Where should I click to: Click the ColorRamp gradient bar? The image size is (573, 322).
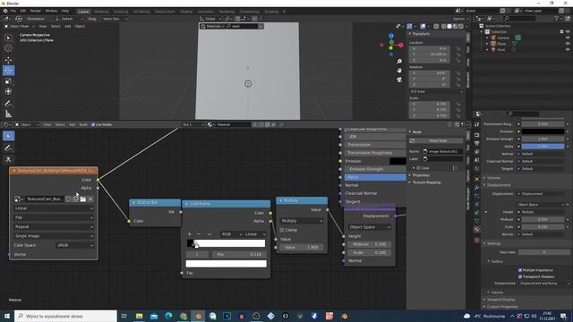click(227, 243)
